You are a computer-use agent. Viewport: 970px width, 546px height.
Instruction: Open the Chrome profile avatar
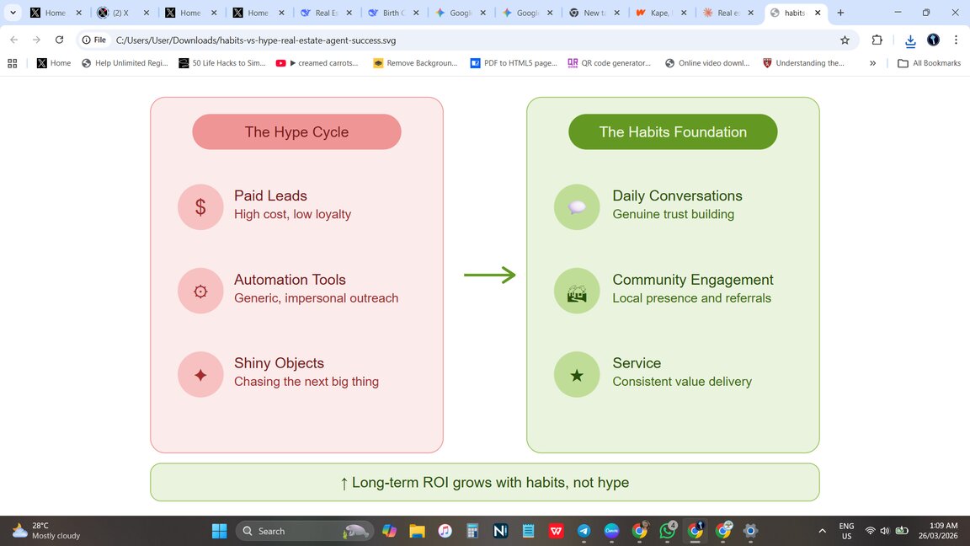point(933,40)
